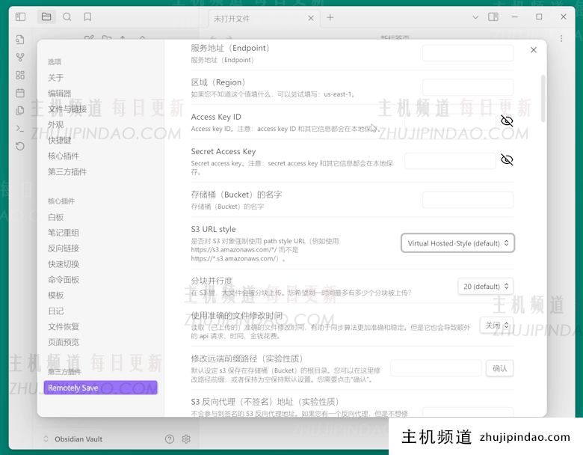Open graph view ribbon icon

(20, 57)
